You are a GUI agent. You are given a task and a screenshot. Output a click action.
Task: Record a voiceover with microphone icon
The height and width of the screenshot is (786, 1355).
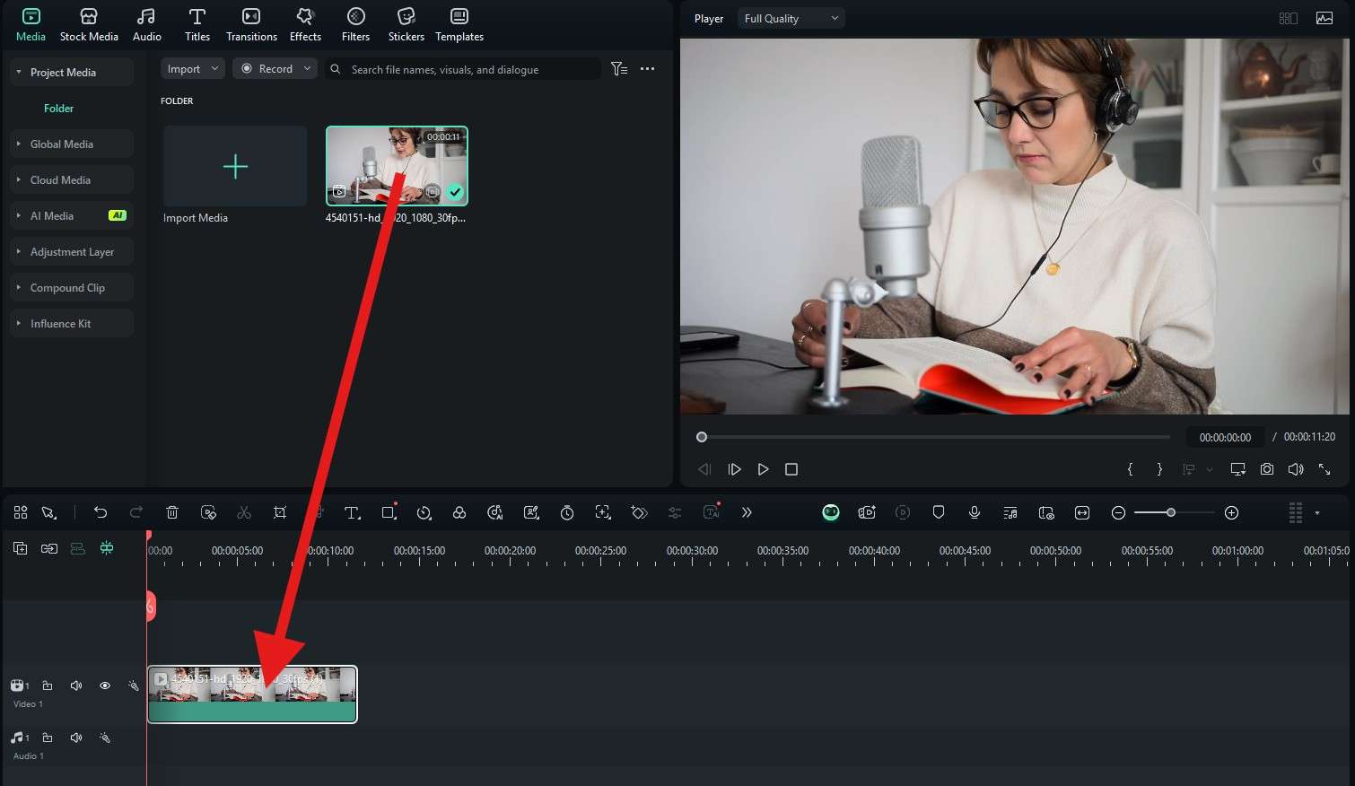coord(975,512)
